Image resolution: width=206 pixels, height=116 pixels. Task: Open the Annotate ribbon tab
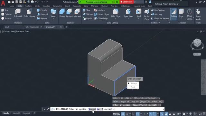(77, 6)
